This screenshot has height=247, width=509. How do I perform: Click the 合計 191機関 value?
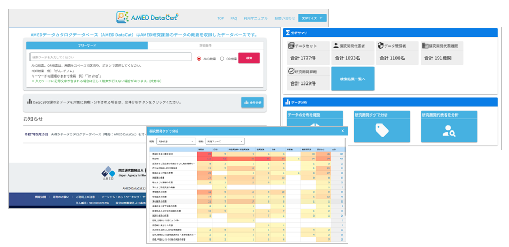[438, 58]
